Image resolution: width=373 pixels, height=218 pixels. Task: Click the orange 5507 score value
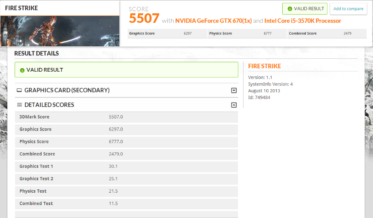click(144, 19)
